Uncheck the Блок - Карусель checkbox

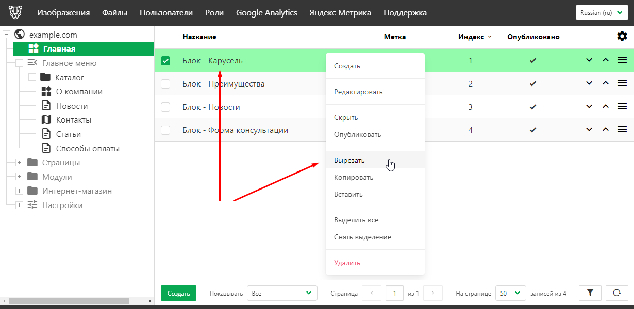point(165,61)
